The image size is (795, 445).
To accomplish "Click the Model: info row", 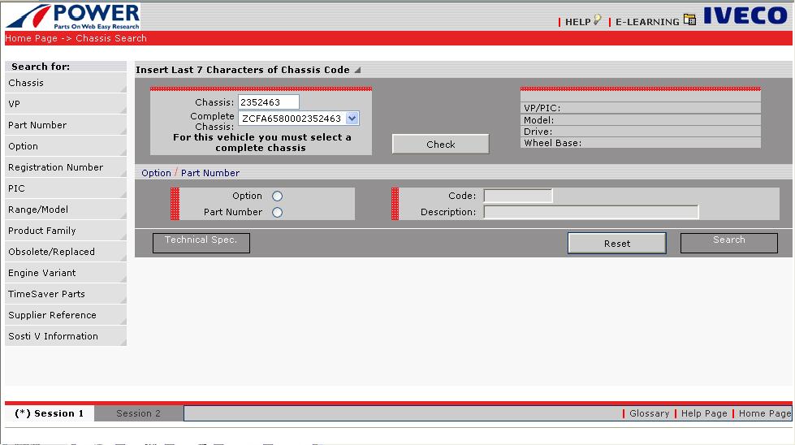I will point(641,120).
